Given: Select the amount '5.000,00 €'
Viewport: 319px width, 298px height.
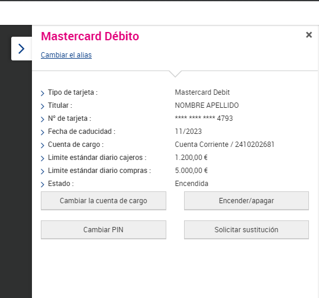Looking at the screenshot, I should (x=191, y=171).
